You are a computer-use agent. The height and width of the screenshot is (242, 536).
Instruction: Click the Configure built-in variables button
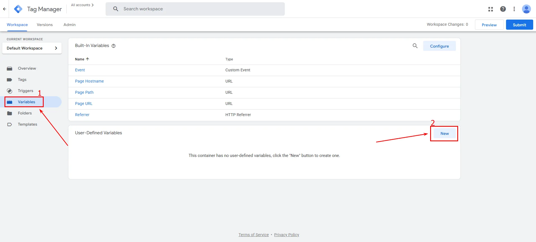click(439, 46)
